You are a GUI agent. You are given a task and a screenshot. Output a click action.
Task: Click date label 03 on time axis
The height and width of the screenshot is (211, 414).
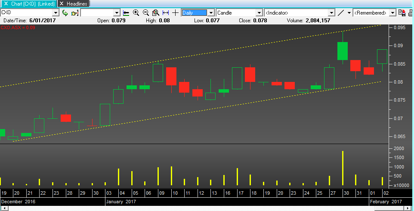109,193
